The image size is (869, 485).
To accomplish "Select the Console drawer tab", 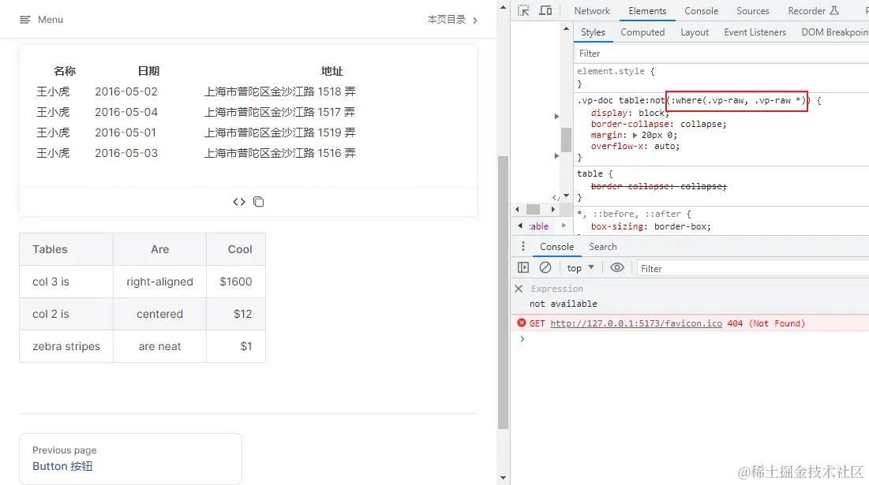I will tap(556, 246).
